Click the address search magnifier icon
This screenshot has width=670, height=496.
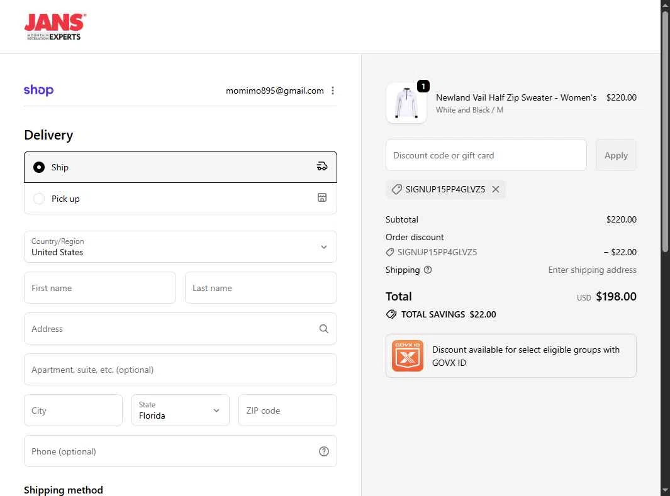[324, 328]
